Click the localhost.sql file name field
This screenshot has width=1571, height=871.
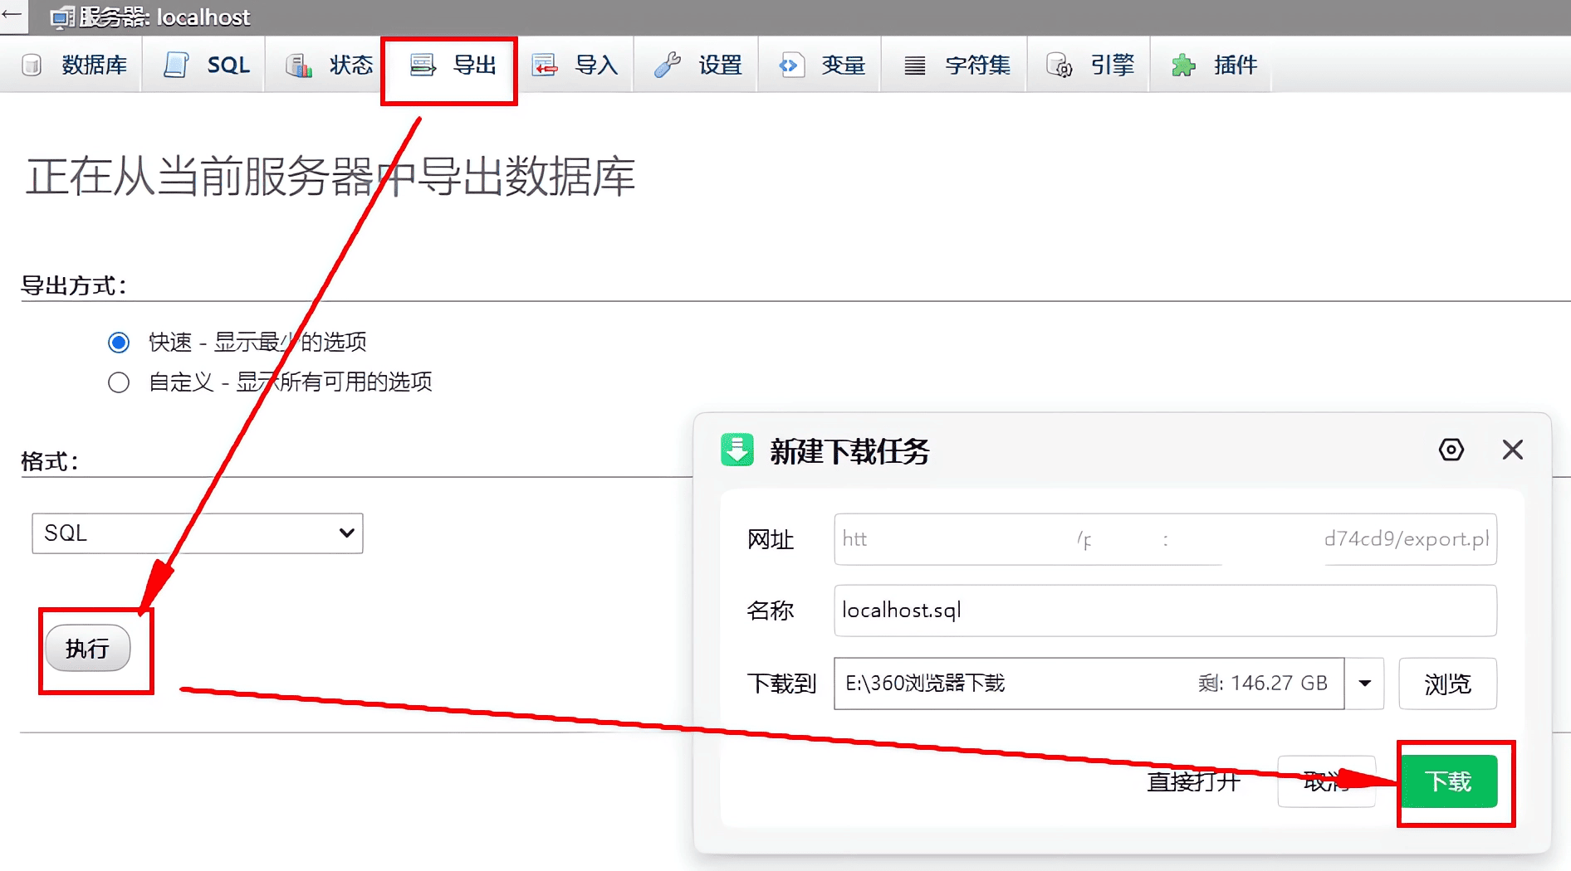tap(1164, 611)
